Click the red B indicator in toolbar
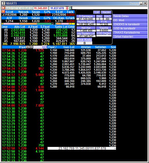Screen dimensions: 149x163 [x=67, y=8]
